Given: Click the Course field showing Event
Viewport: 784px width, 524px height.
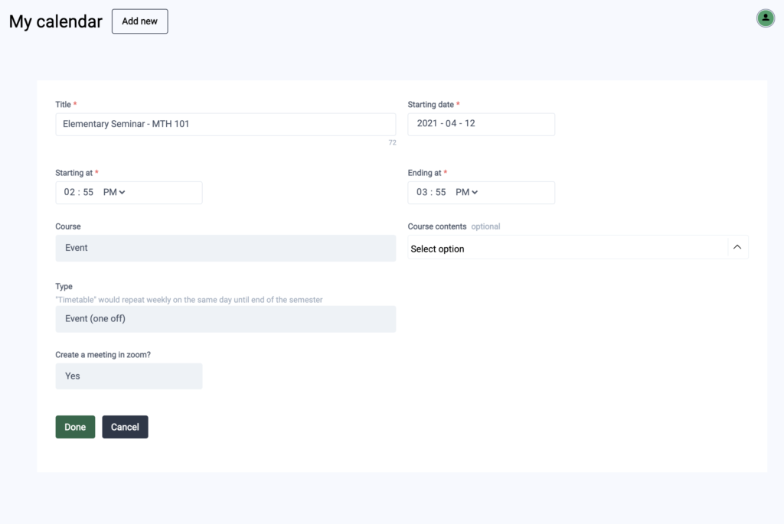Looking at the screenshot, I should (x=225, y=249).
